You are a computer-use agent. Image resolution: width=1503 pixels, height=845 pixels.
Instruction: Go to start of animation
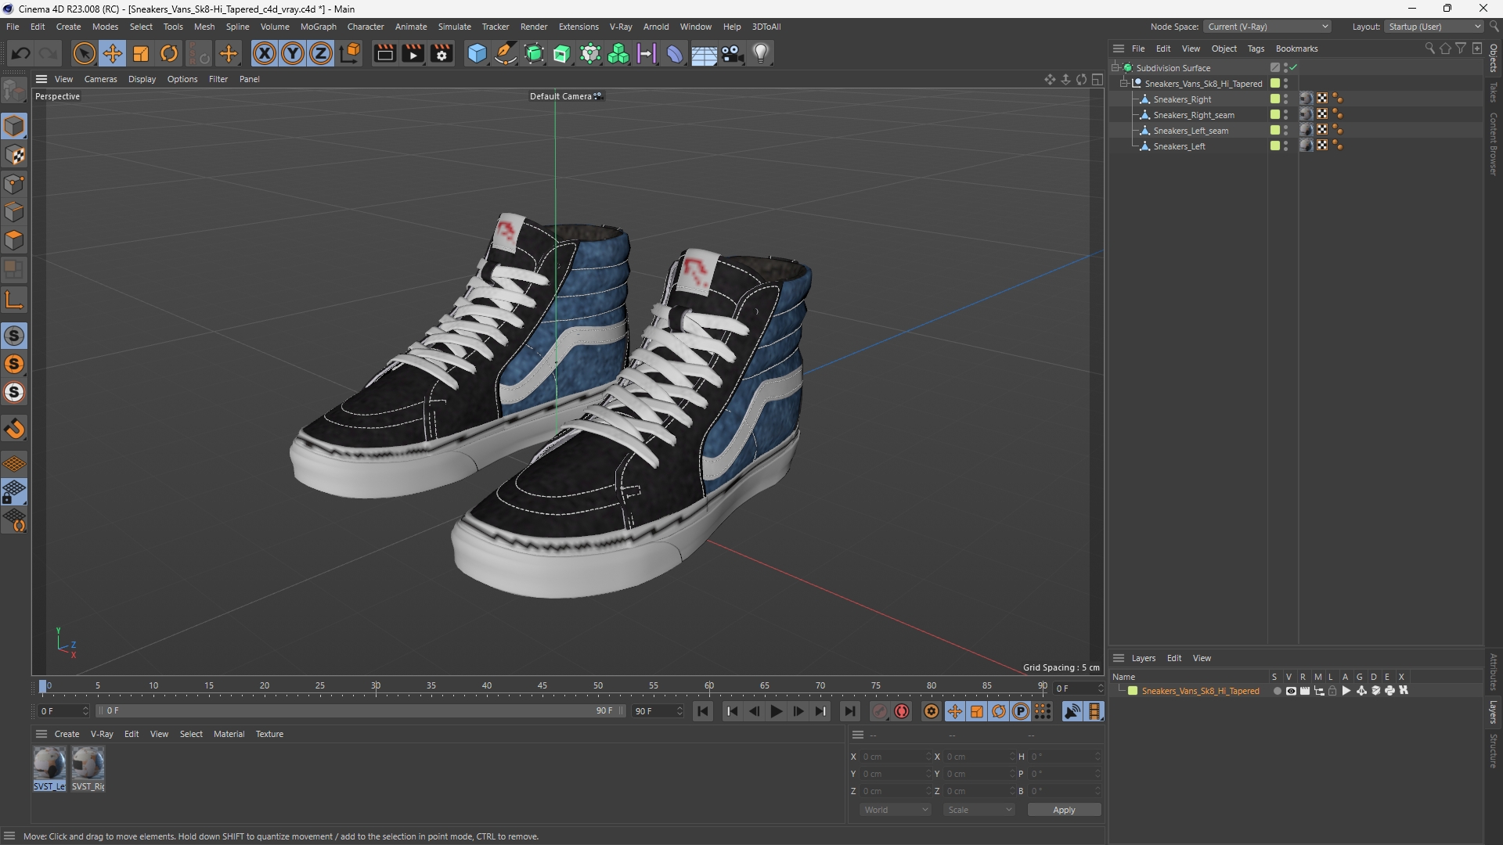pos(703,711)
